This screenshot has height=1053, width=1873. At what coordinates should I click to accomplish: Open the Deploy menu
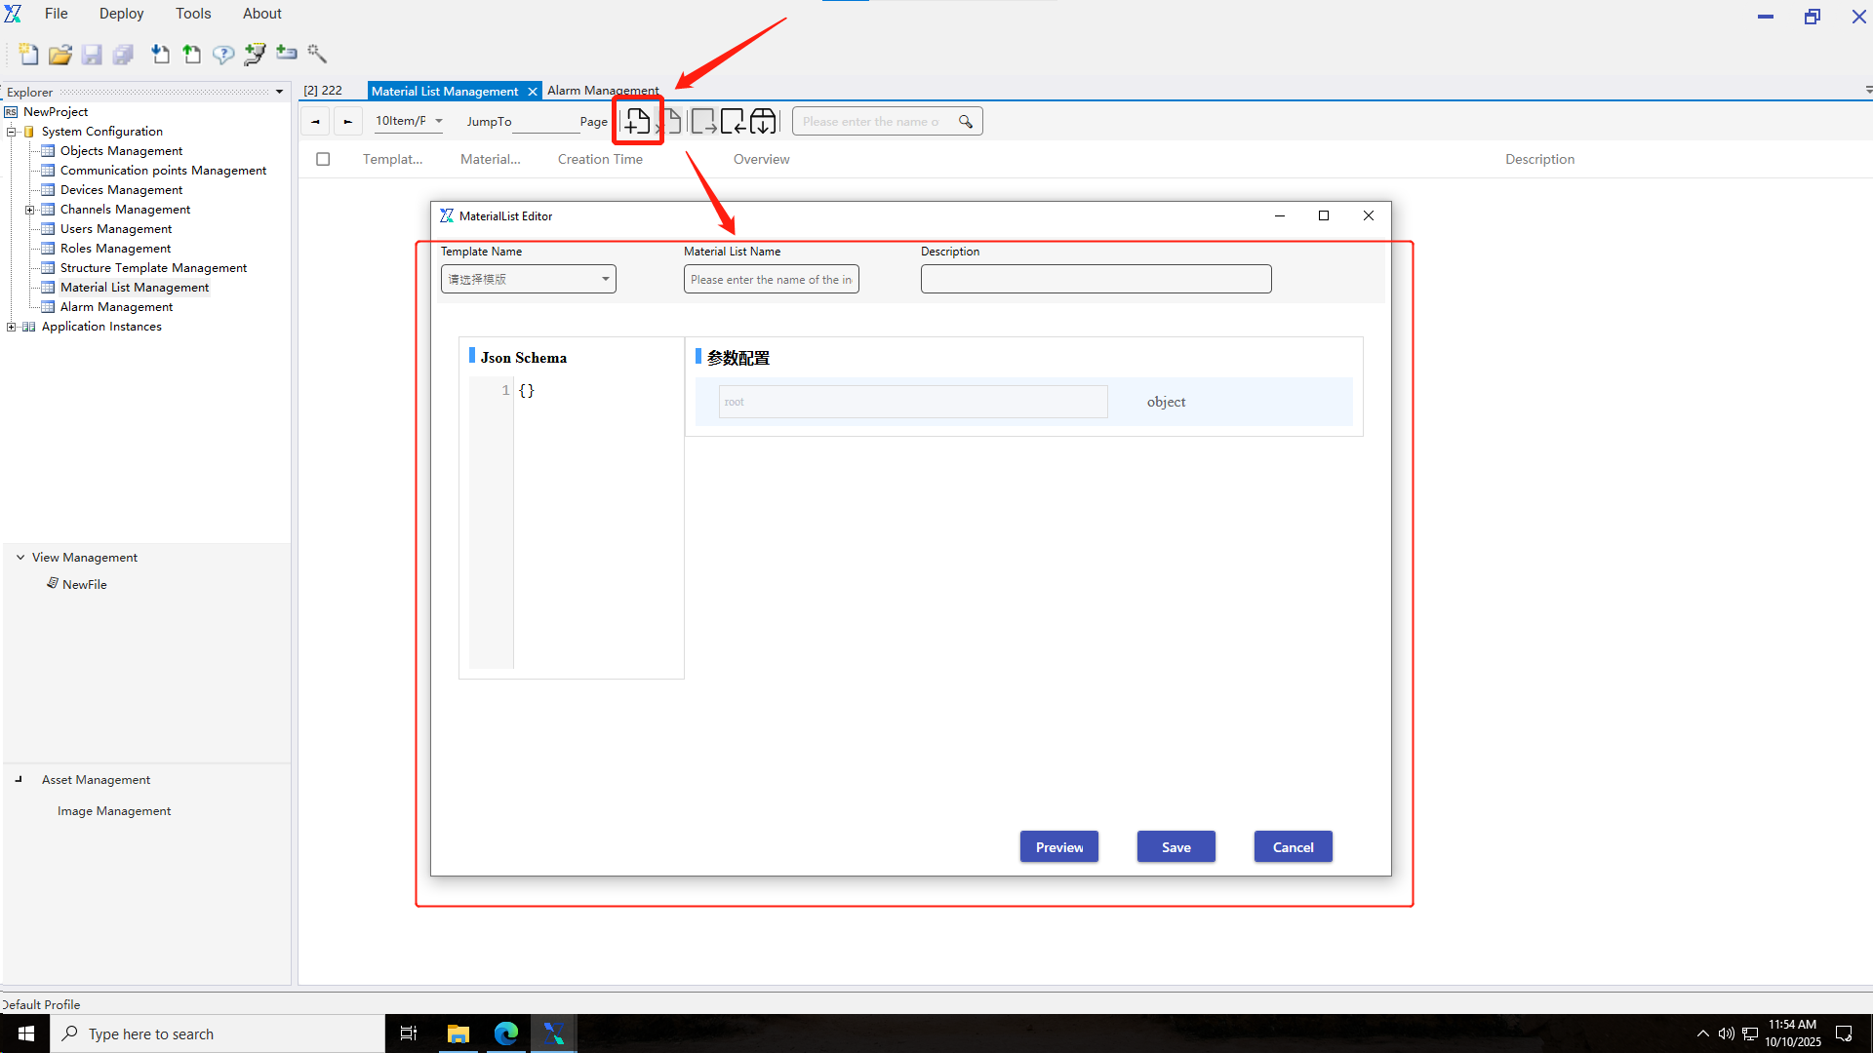[x=121, y=14]
